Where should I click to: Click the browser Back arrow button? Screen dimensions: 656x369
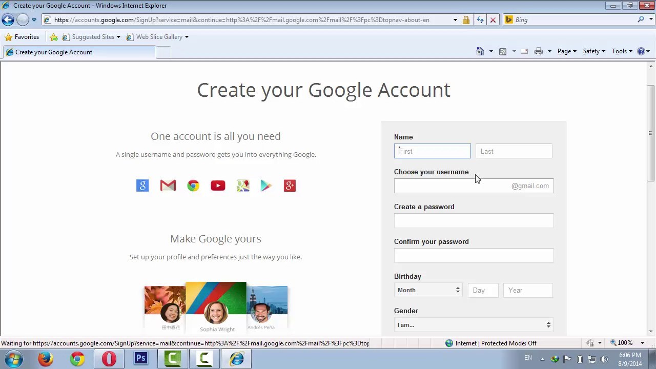8,20
